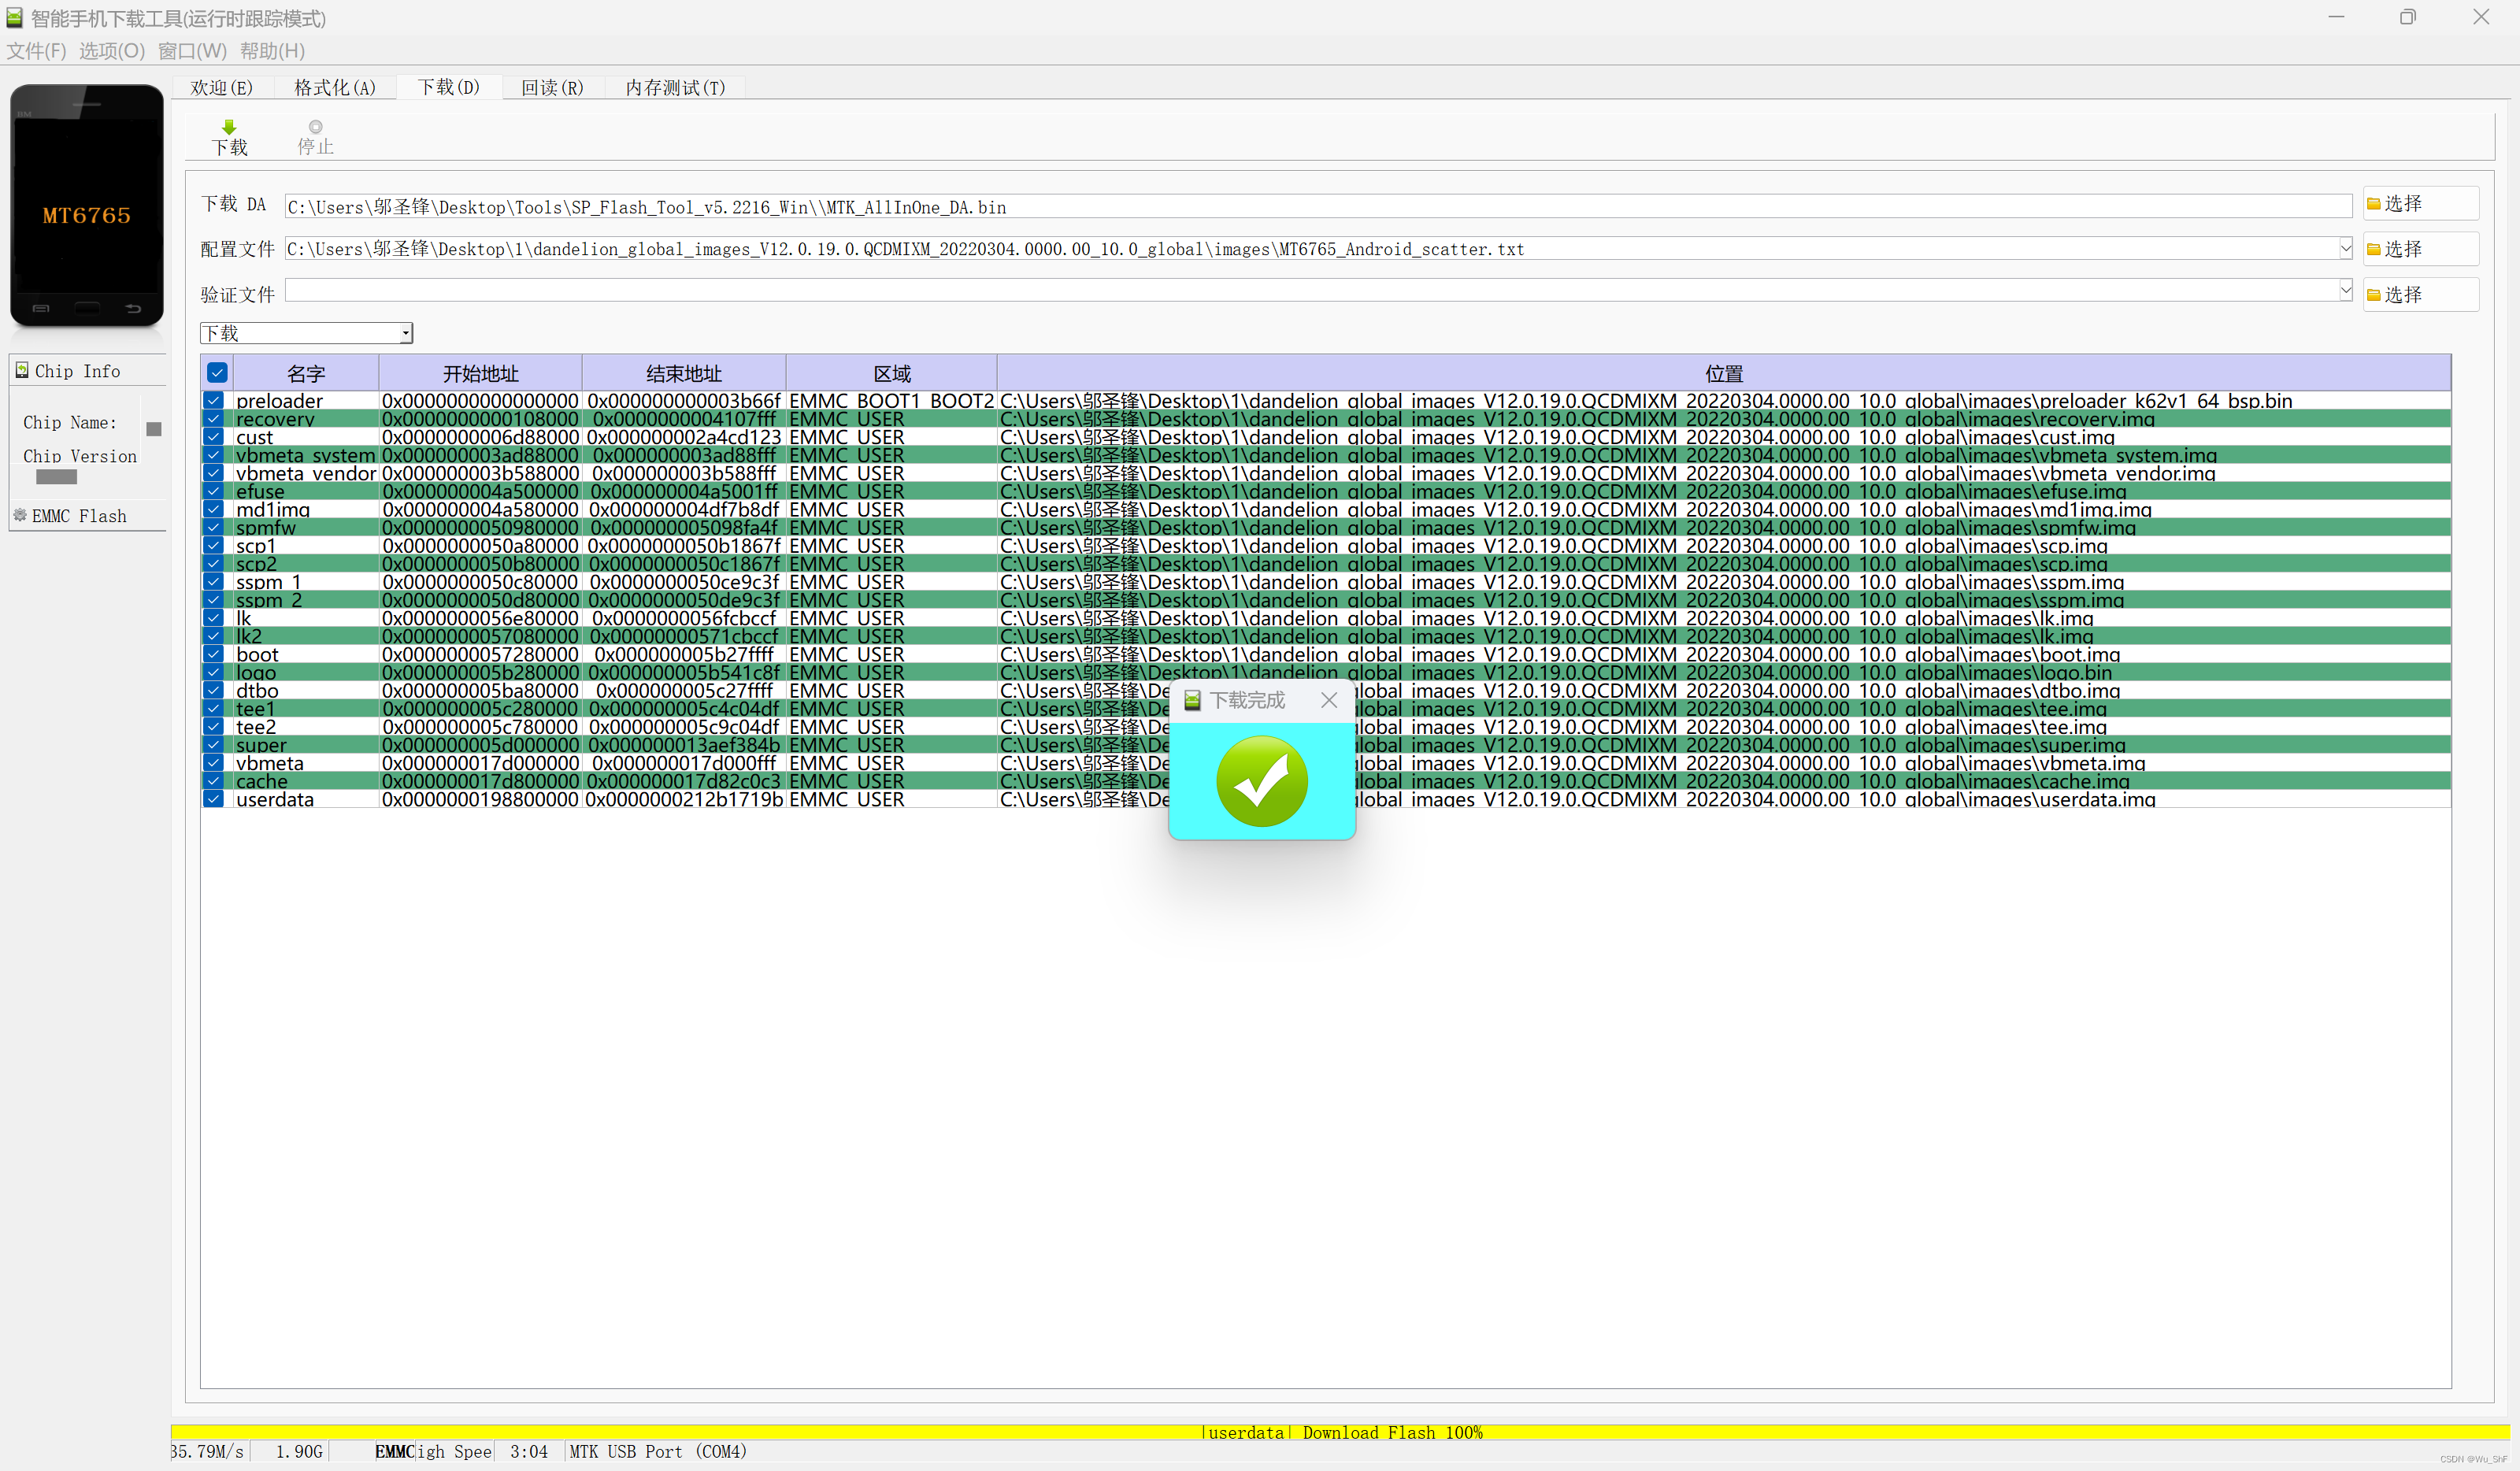Click the MTK USB Port (COM4) status entry
This screenshot has width=2520, height=1471.
click(x=658, y=1451)
